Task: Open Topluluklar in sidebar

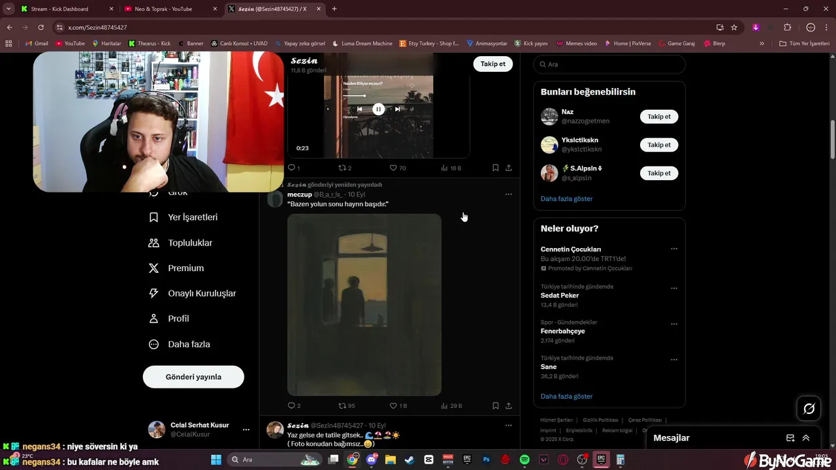Action: click(x=181, y=243)
